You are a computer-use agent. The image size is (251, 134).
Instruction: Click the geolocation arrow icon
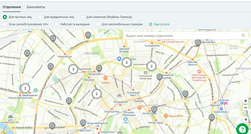[246, 119]
